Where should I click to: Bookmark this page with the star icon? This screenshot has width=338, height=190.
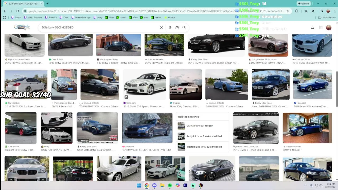point(288,11)
